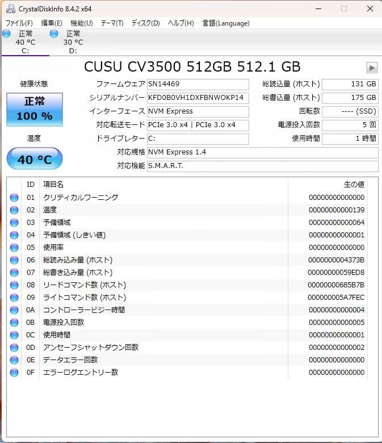Image resolution: width=382 pixels, height=443 pixels.
Task: Click status orb of アンセーフシャットダウン回数 row
Action: click(x=14, y=348)
